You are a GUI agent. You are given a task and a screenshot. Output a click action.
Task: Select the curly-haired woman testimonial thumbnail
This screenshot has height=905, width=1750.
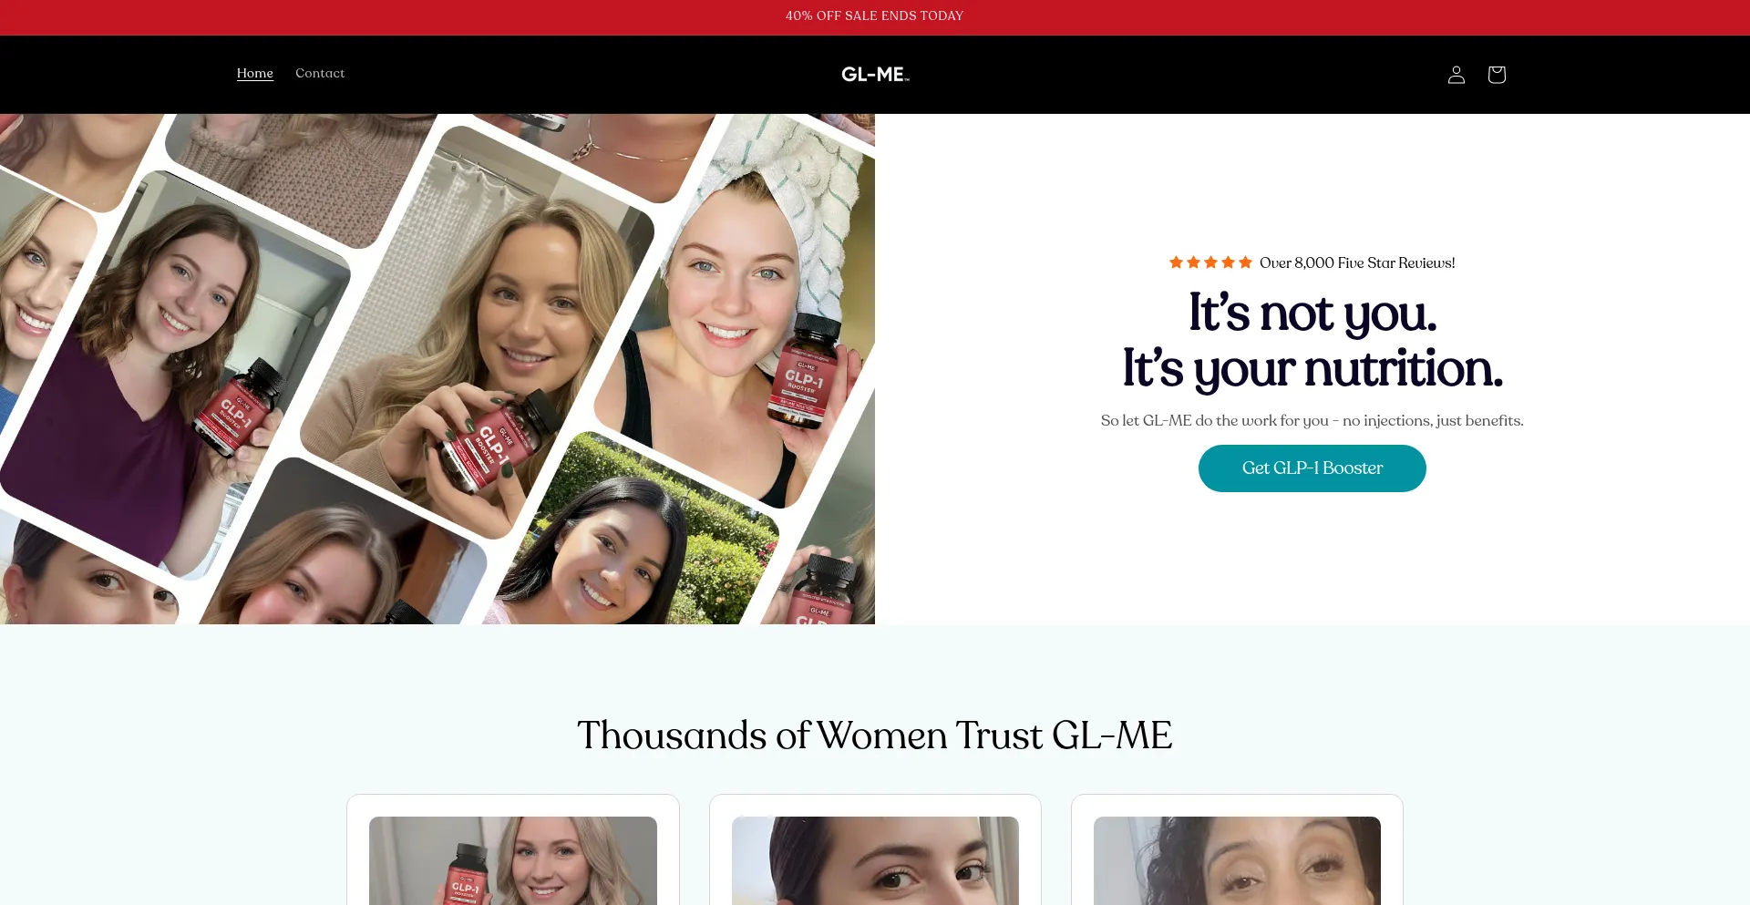1237,860
